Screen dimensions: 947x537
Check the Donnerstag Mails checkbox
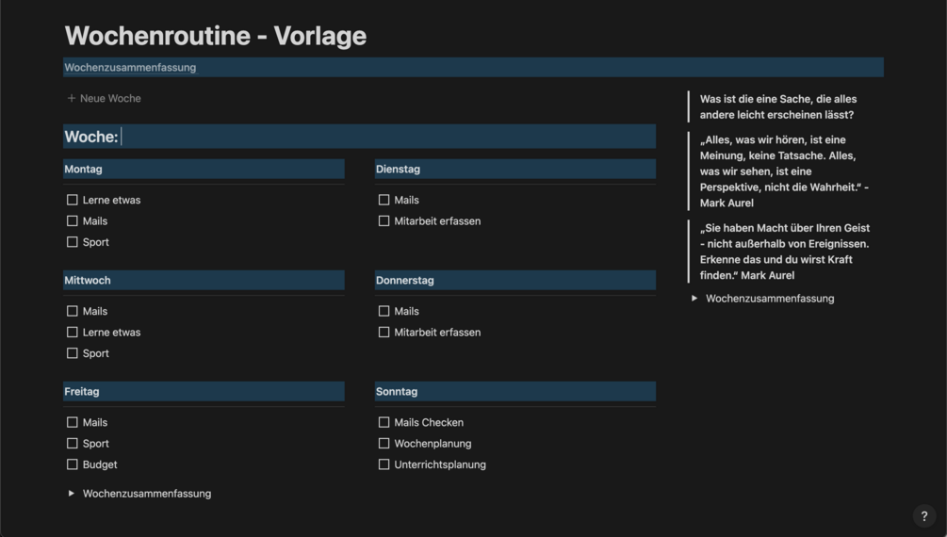tap(384, 311)
